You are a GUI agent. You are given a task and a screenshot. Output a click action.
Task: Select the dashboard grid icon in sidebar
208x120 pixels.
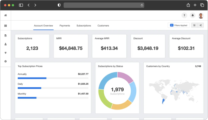(x=6, y=26)
